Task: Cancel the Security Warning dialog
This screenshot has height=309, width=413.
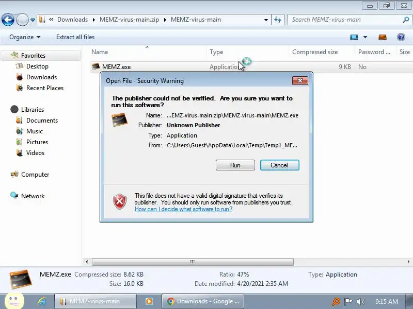Action: coord(279,165)
